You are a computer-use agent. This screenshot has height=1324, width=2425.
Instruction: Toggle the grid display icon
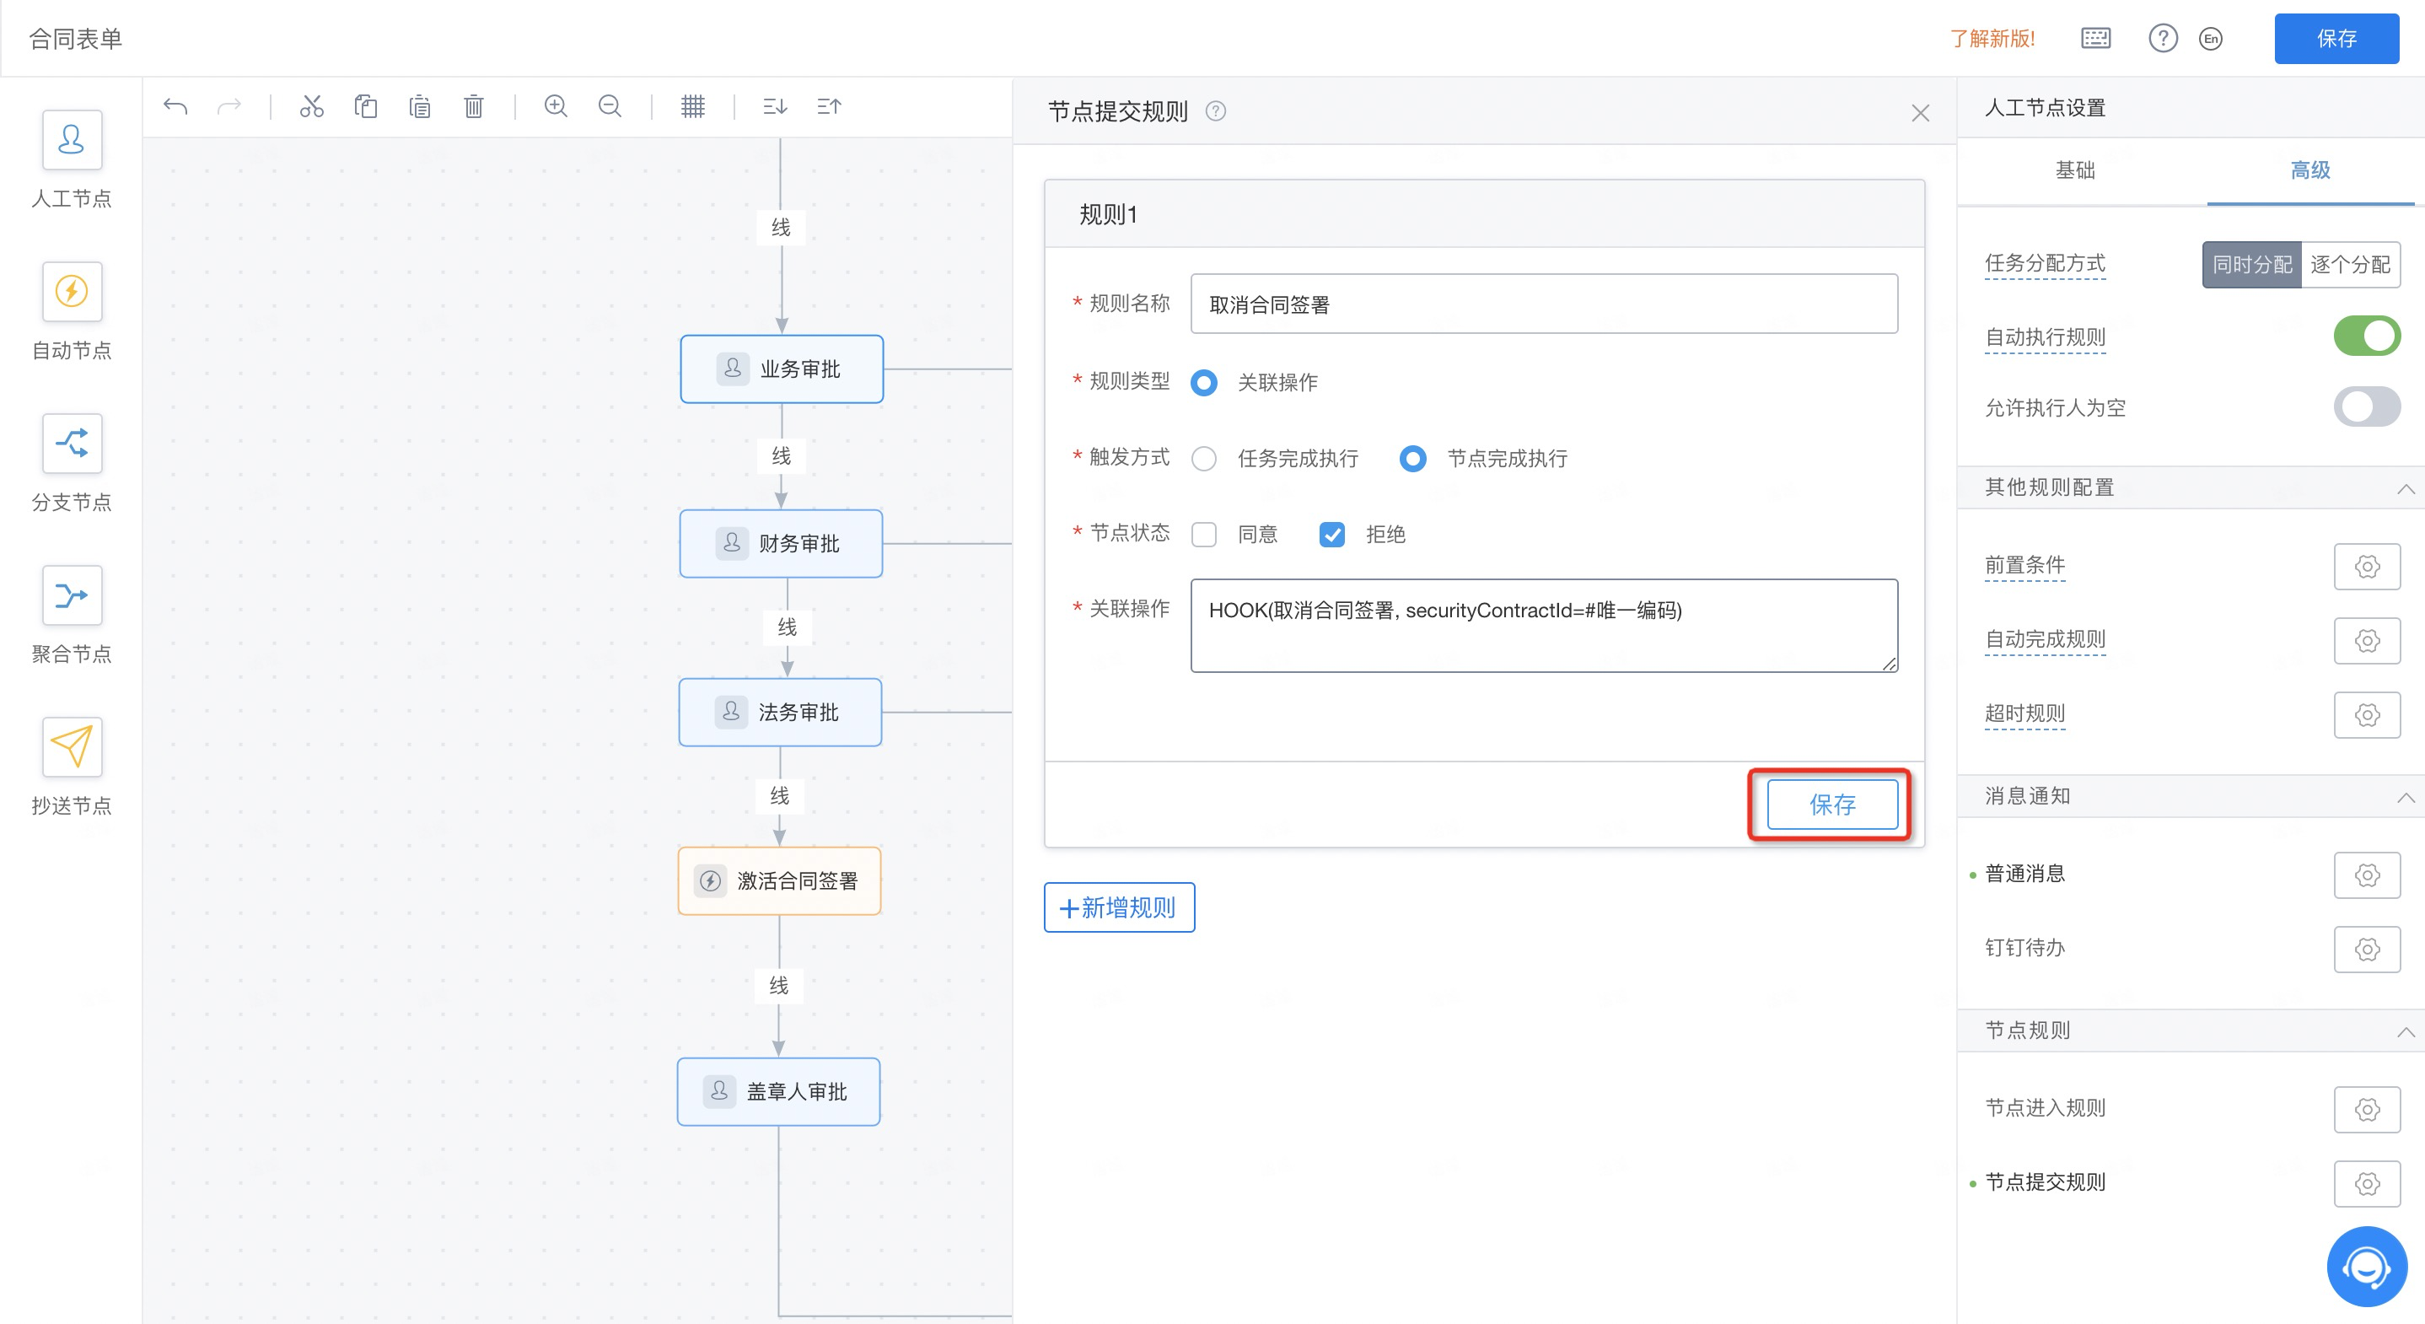click(692, 106)
